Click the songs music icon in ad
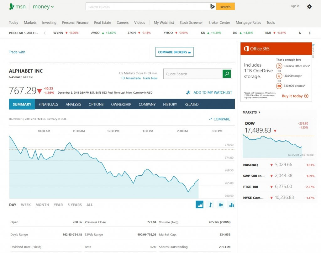This screenshot has width=321, height=253. tap(279, 76)
